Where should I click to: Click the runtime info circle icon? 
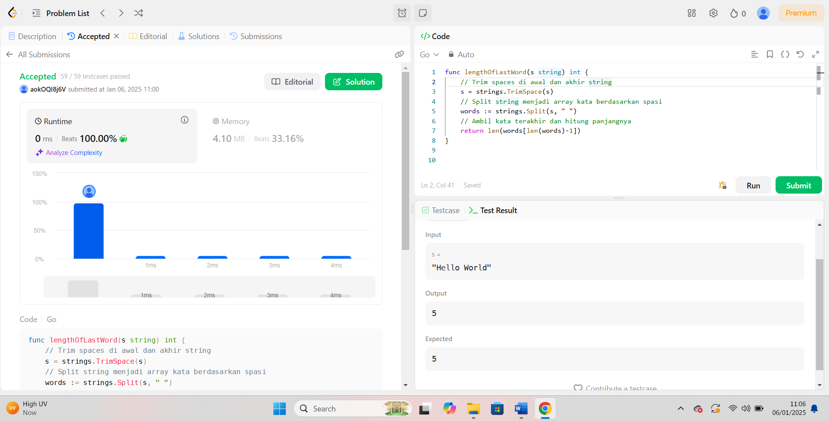point(185,120)
